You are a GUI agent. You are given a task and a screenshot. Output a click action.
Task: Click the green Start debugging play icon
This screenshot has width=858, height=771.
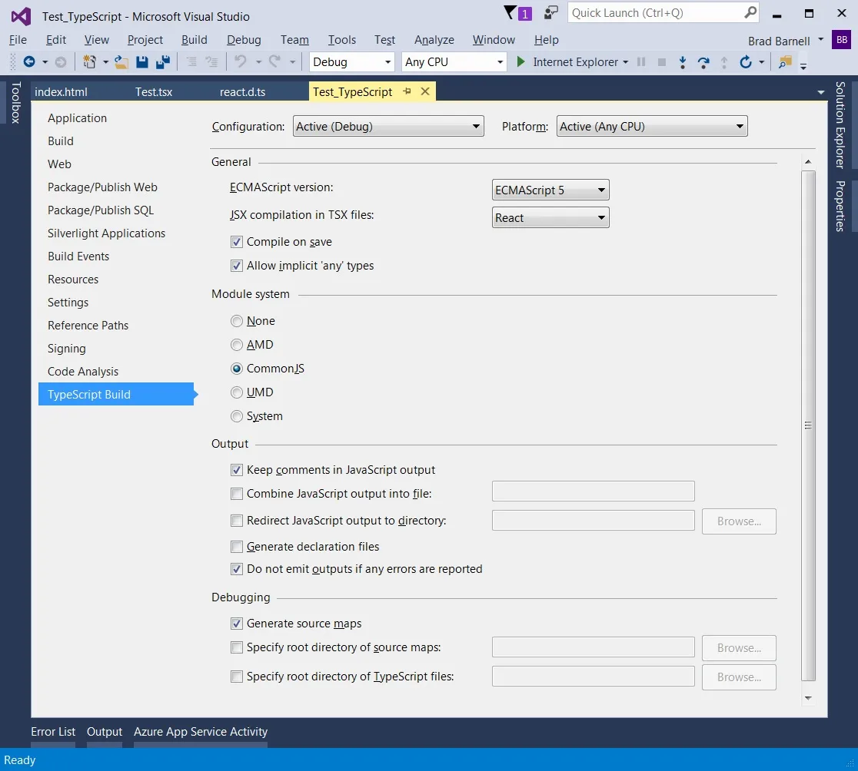click(521, 62)
